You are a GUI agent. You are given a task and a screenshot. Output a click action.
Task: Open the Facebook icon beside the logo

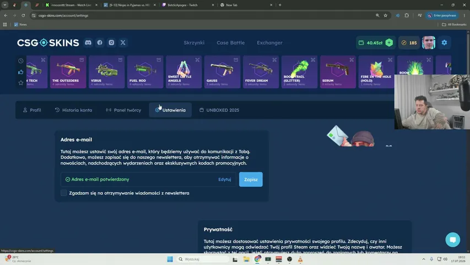100,43
